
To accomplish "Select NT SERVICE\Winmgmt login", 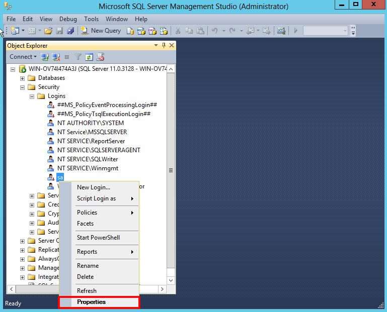I will pyautogui.click(x=88, y=168).
